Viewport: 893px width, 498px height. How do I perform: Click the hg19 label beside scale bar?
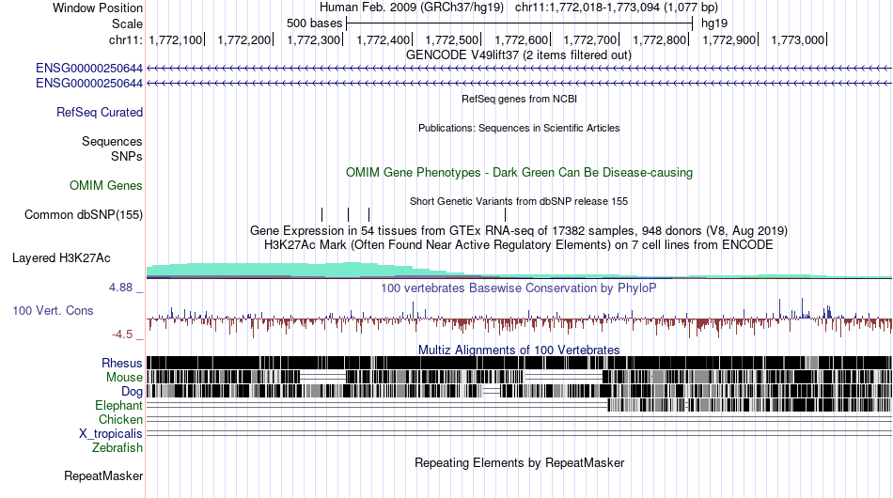click(714, 23)
